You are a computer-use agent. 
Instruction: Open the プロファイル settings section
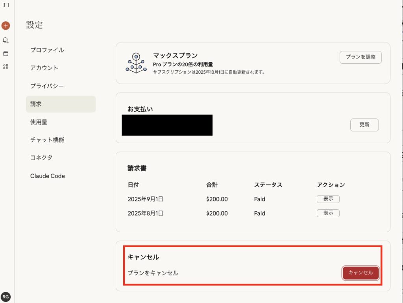[x=47, y=50]
